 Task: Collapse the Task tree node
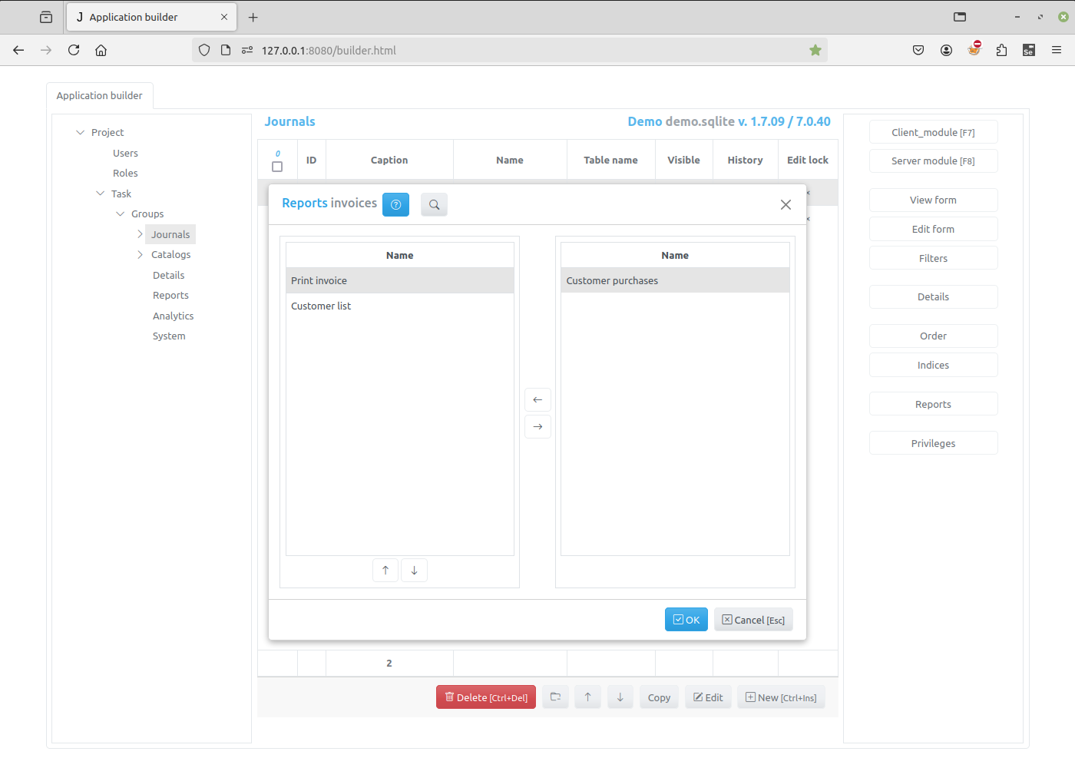[x=100, y=194]
